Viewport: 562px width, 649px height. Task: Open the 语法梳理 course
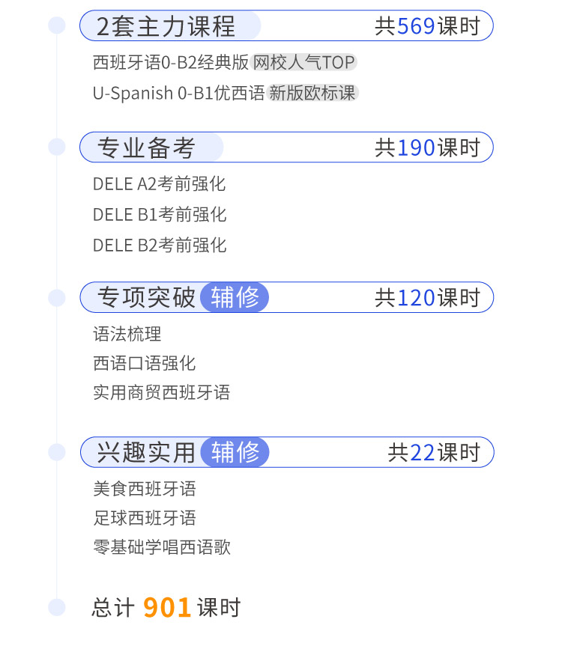pyautogui.click(x=127, y=334)
